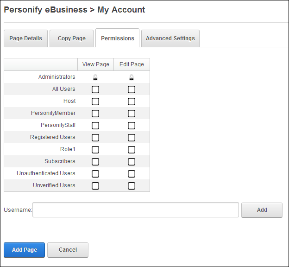The height and width of the screenshot is (267, 289).
Task: Click the View Page column header
Action: 96,64
